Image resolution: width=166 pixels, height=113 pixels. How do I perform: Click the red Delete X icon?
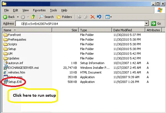(x=93, y=17)
